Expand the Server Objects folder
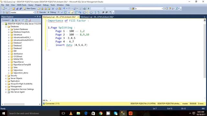207x116 pixels. point(6,78)
